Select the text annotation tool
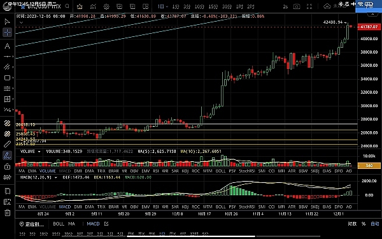This screenshot has height=239, width=382. pos(7,46)
